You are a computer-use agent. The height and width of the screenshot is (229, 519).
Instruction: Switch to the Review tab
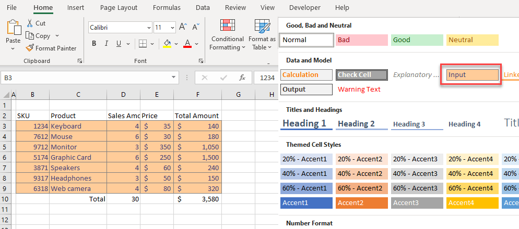coord(234,8)
